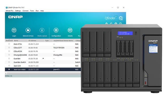Open the Connect menu
This screenshot has width=166, height=98.
(25, 11)
